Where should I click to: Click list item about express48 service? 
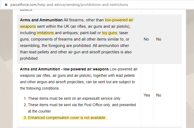(74, 98)
